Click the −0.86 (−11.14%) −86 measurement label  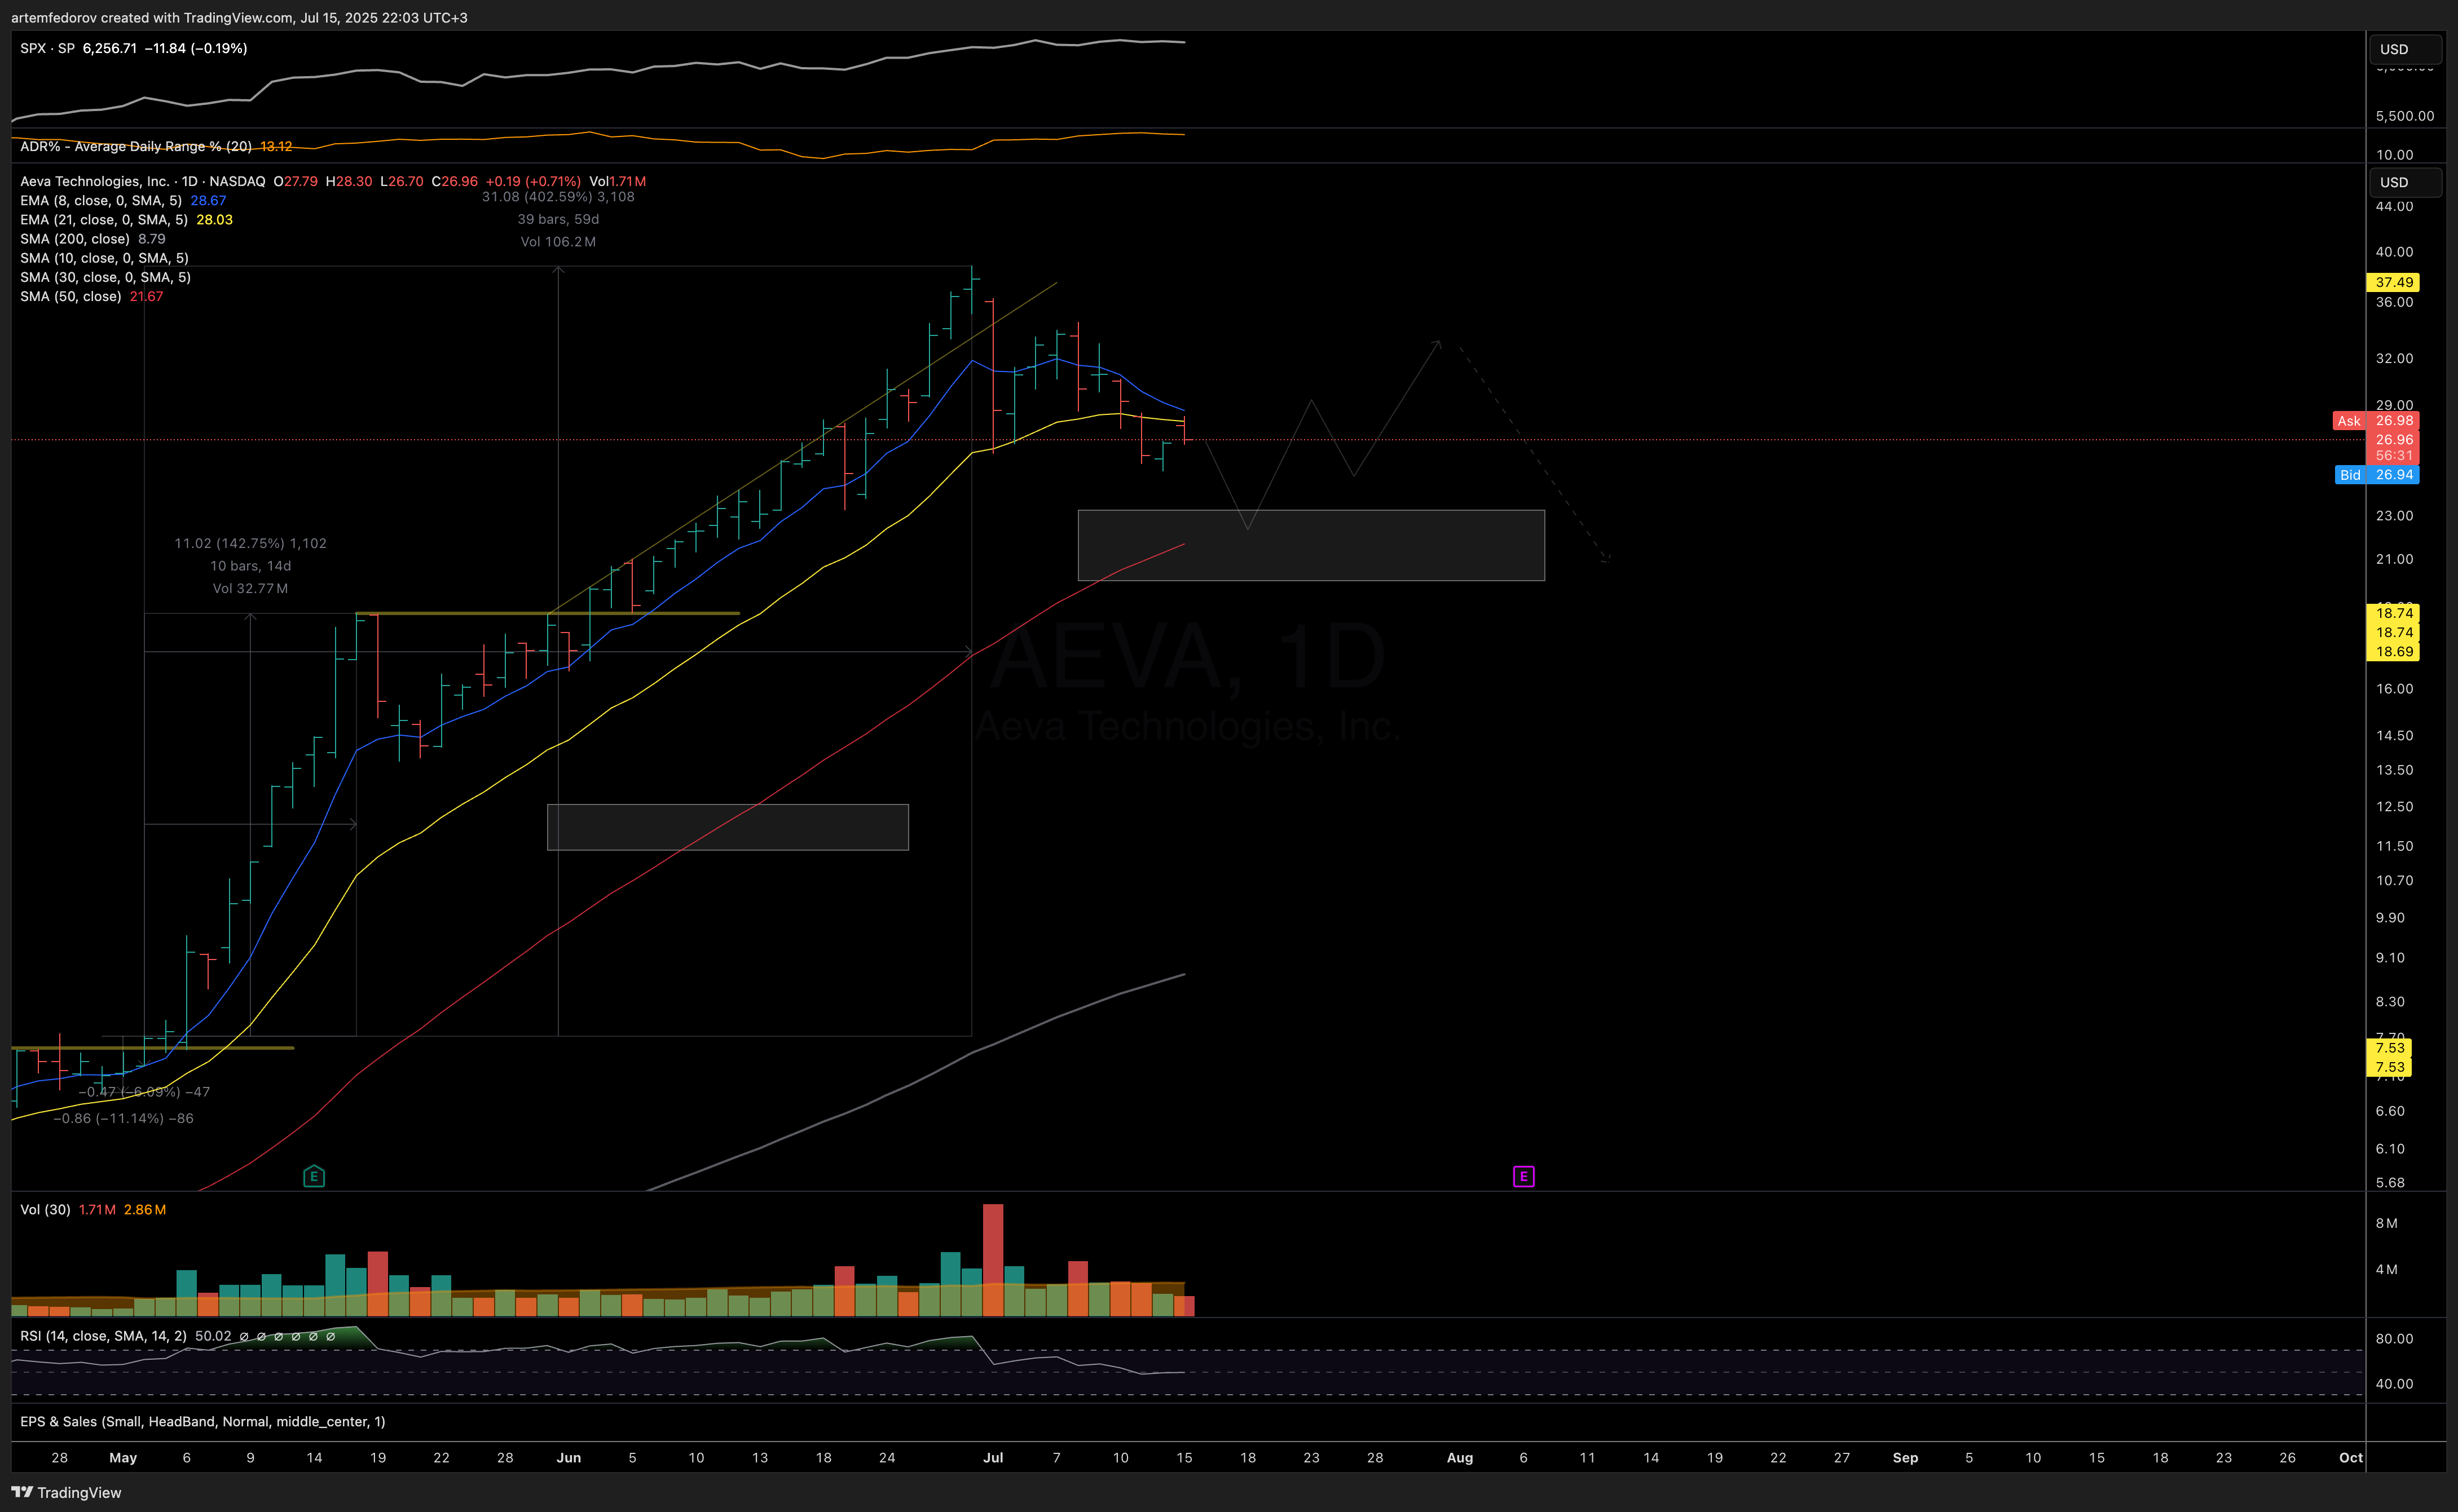[x=123, y=1118]
